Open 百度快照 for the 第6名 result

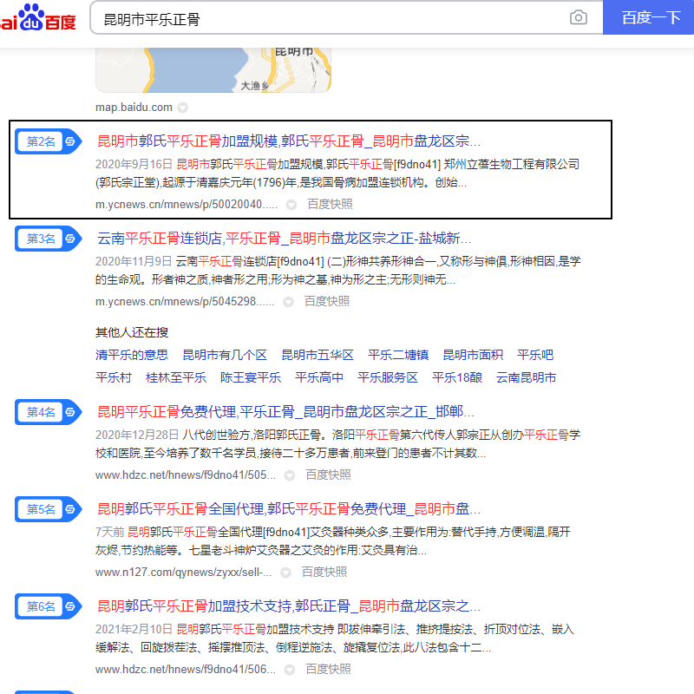[328, 669]
